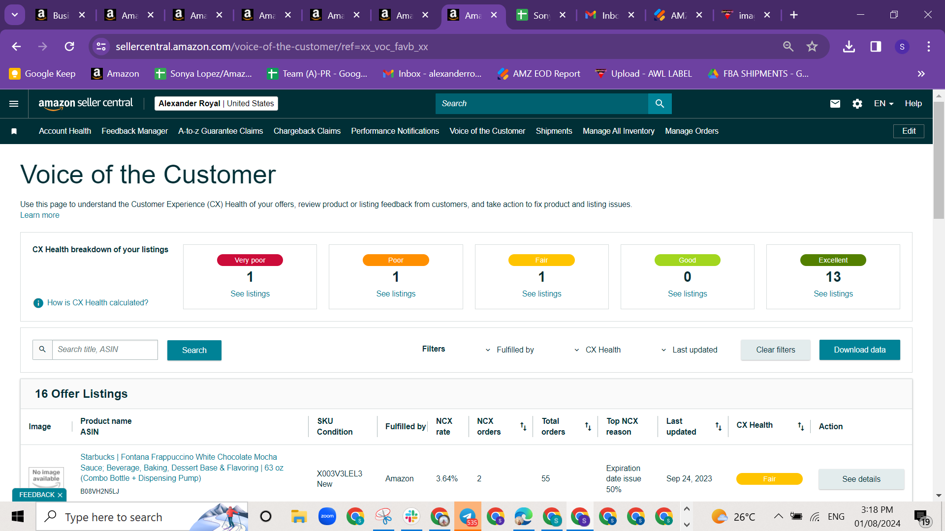This screenshot has height=531, width=945.
Task: Open Performance Notifications menu item
Action: coord(395,131)
